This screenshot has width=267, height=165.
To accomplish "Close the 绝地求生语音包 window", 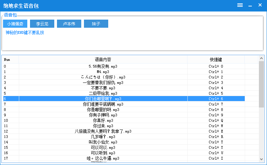I will point(260,5).
